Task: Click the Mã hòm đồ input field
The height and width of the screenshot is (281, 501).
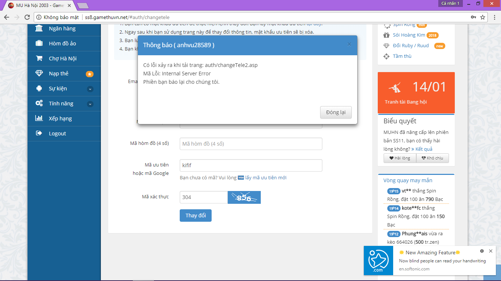Action: click(251, 144)
